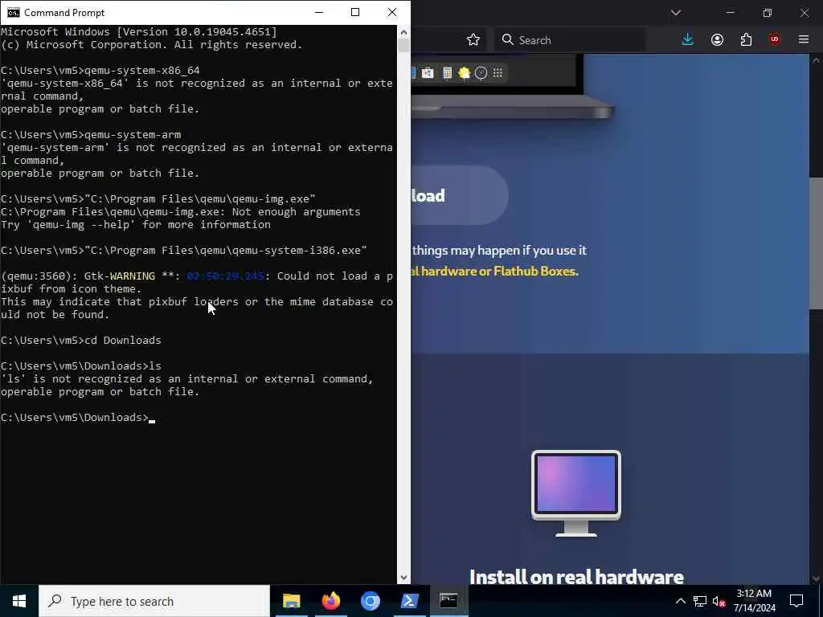Minimize the Firefox window

[730, 13]
